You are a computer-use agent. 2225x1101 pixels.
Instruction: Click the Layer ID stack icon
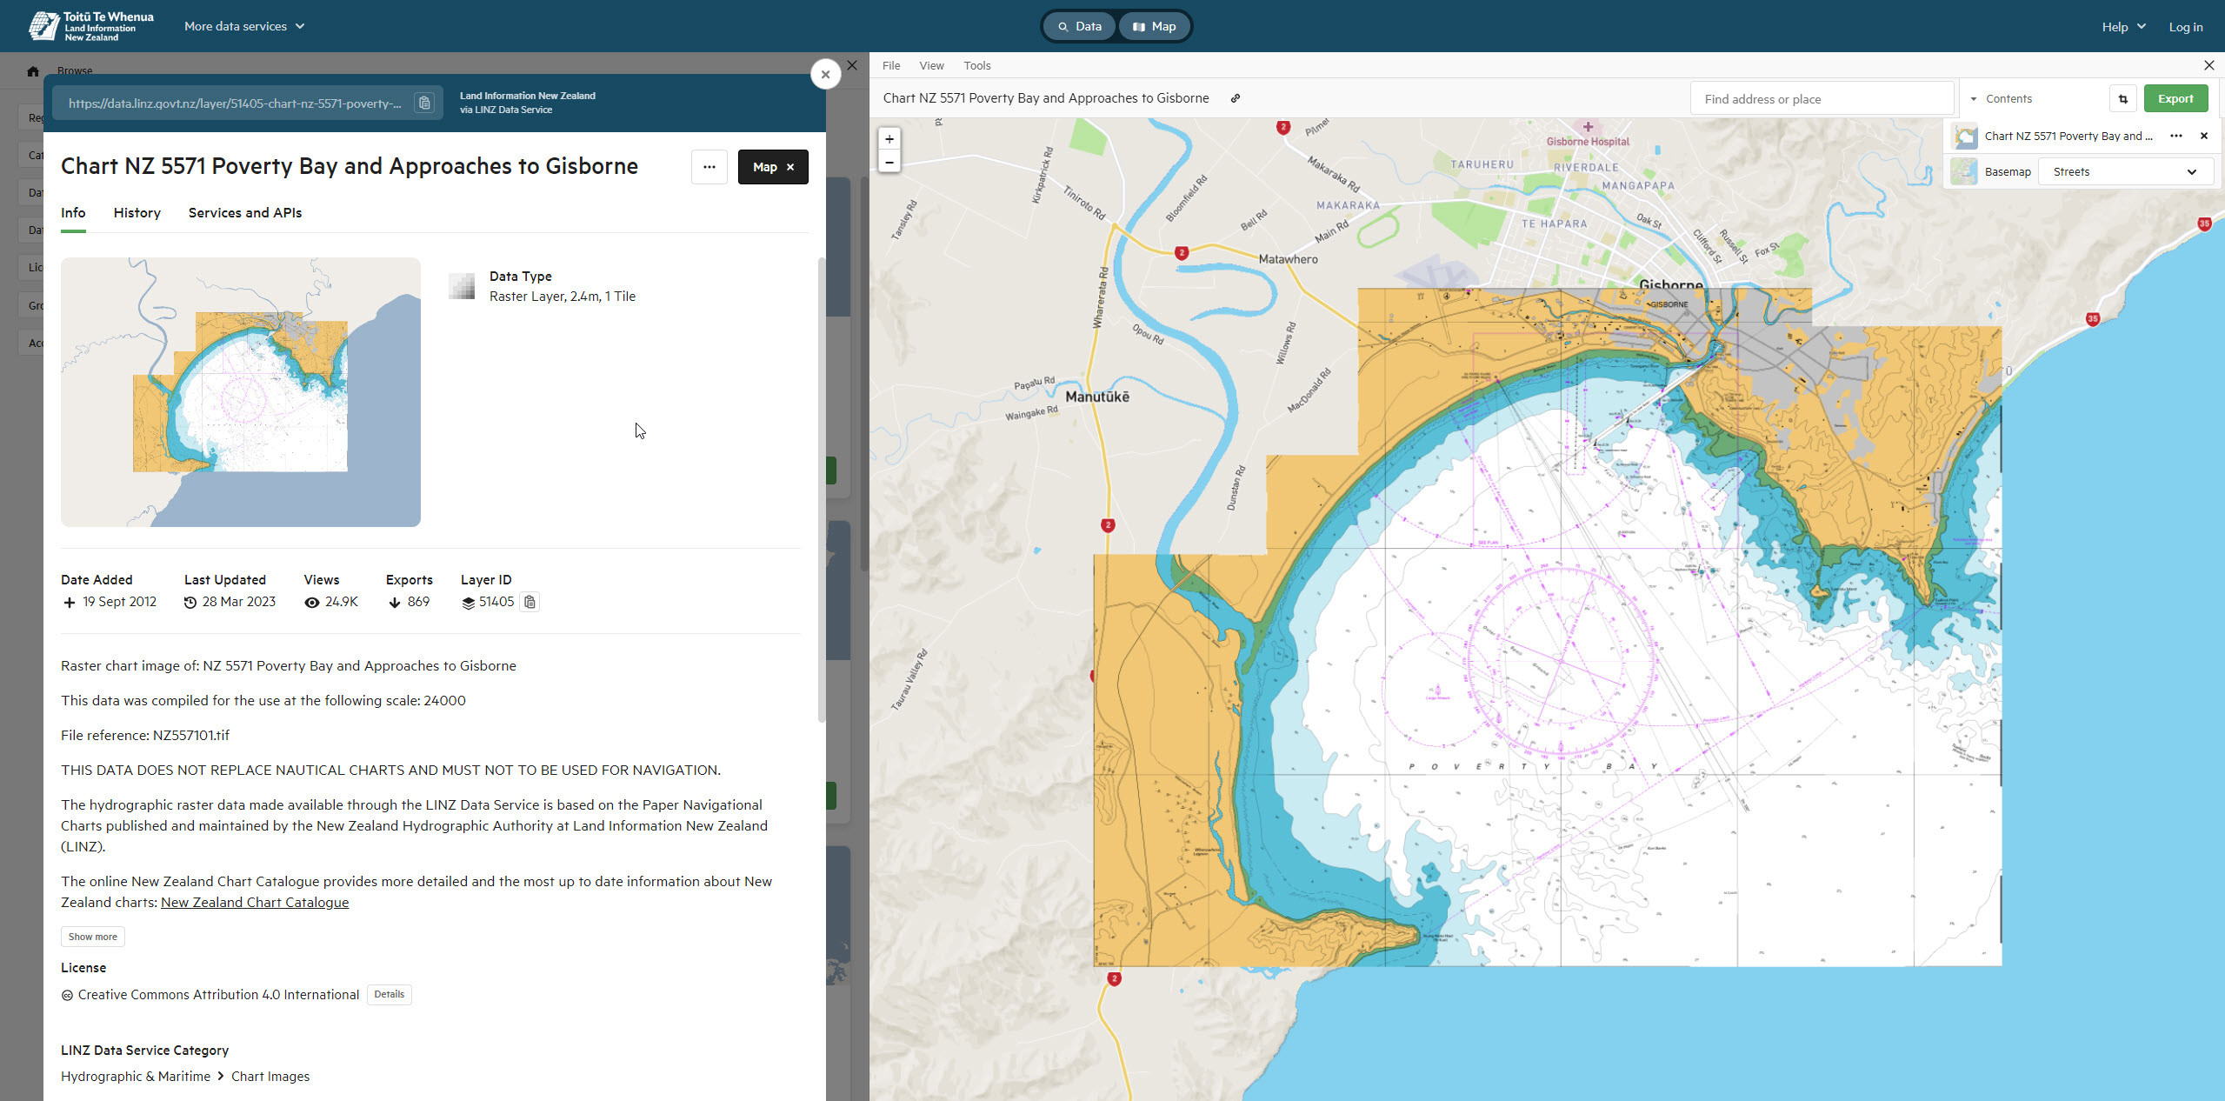point(468,603)
